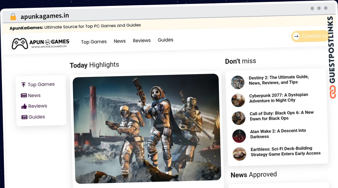
Task: Click the Don't miss heading
Action: (241, 61)
